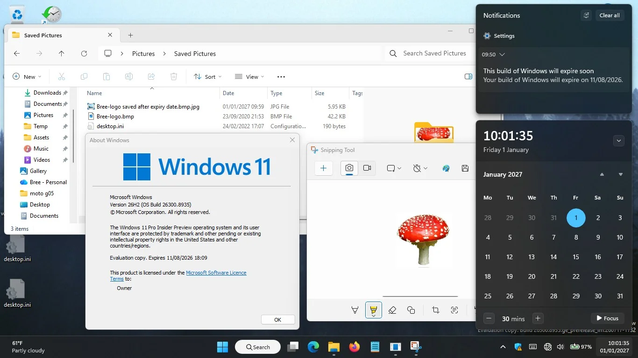
Task: Open the volume control in system tray
Action: 560,347
